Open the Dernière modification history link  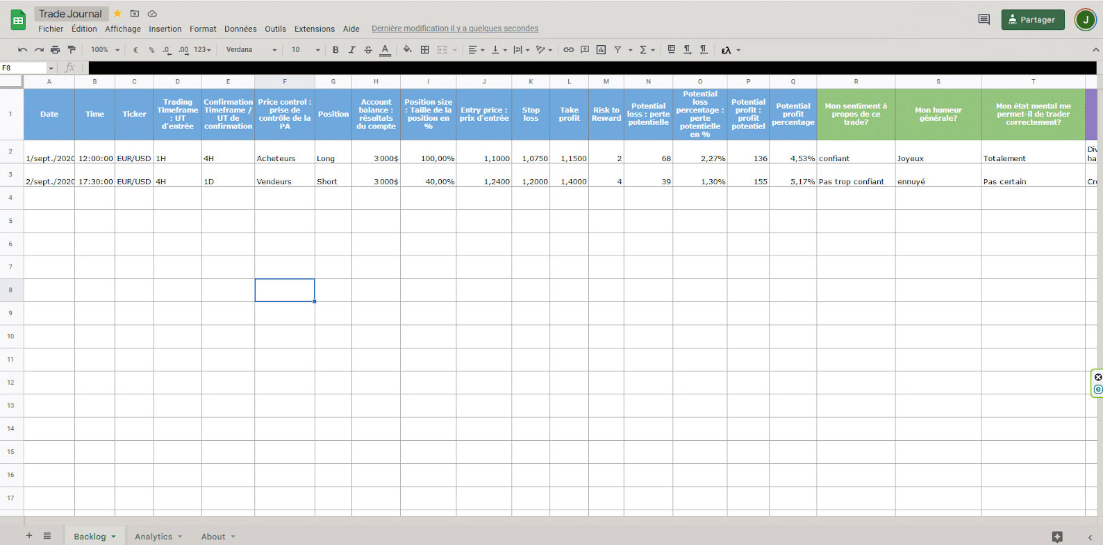[455, 29]
